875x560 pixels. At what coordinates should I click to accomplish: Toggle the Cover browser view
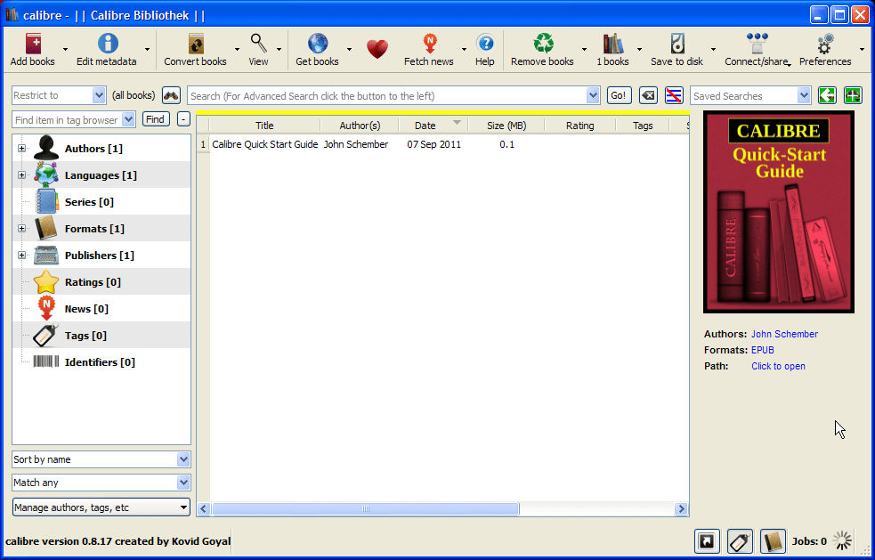pos(707,540)
